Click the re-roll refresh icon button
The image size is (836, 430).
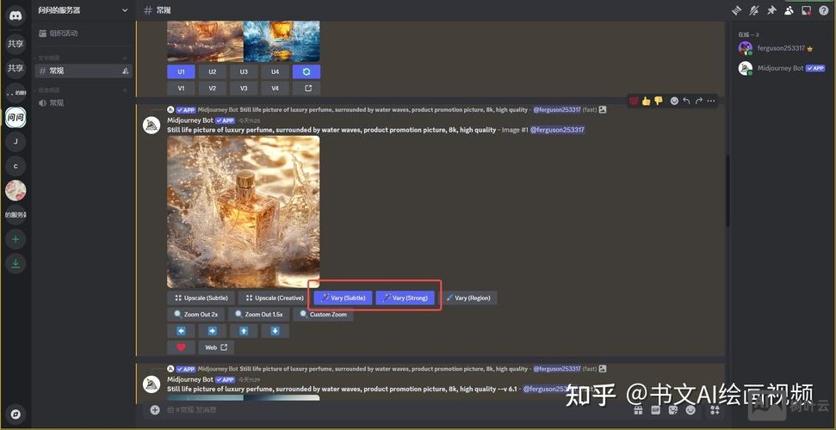point(306,71)
